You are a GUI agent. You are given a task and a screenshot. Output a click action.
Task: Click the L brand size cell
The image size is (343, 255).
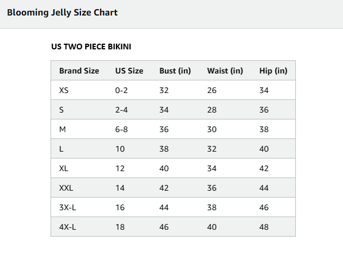[x=61, y=149]
